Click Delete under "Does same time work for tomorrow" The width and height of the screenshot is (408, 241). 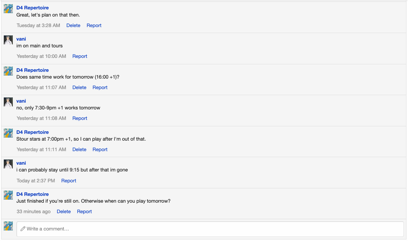point(79,87)
